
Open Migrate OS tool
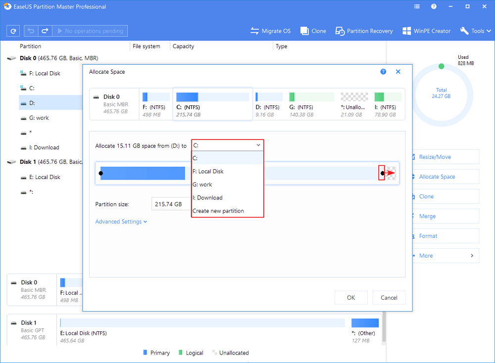click(x=271, y=31)
